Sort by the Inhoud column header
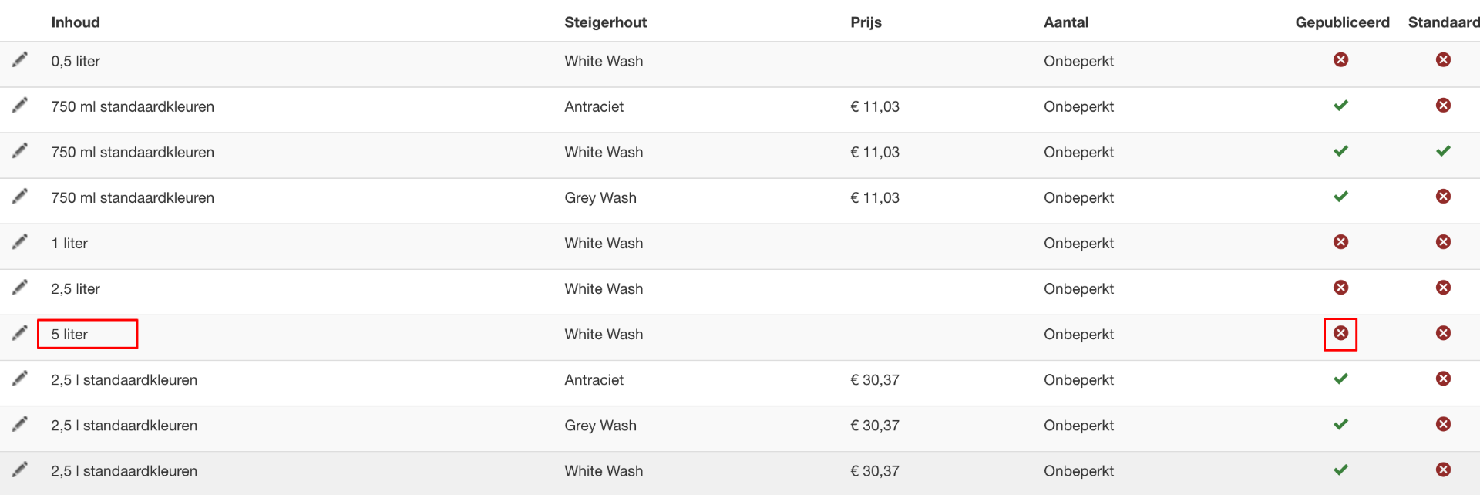The width and height of the screenshot is (1480, 495). [76, 22]
